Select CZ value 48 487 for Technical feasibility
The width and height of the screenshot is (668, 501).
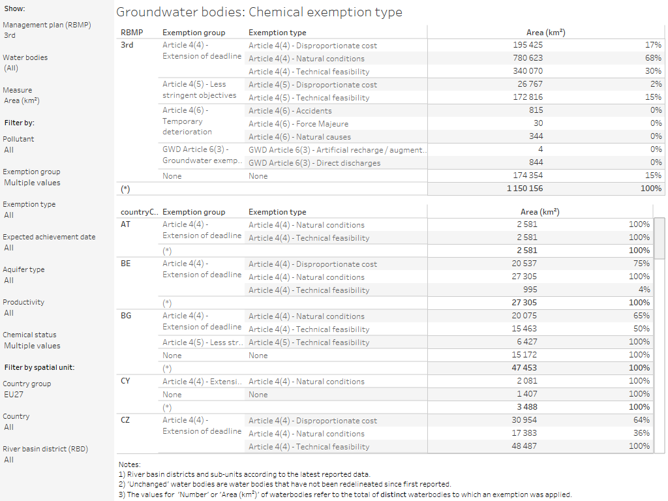click(524, 446)
